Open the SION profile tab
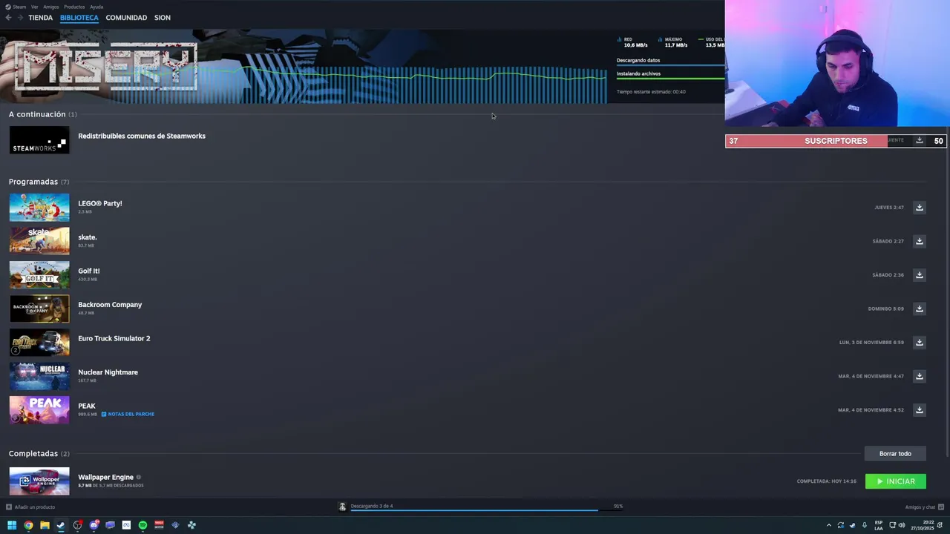Viewport: 950px width, 534px height. [163, 18]
